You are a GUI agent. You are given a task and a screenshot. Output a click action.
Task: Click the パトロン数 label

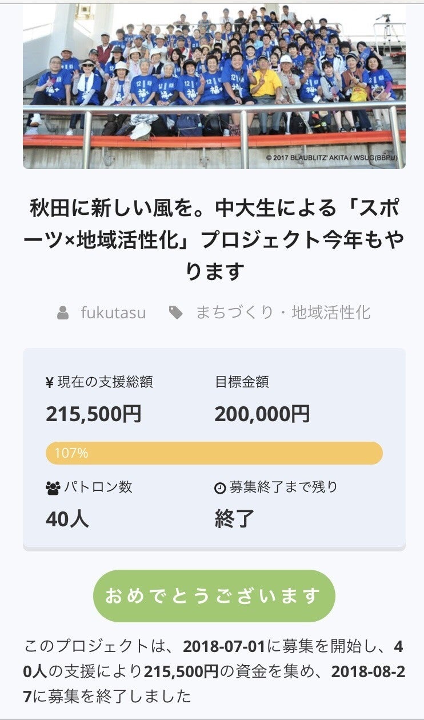pyautogui.click(x=98, y=487)
